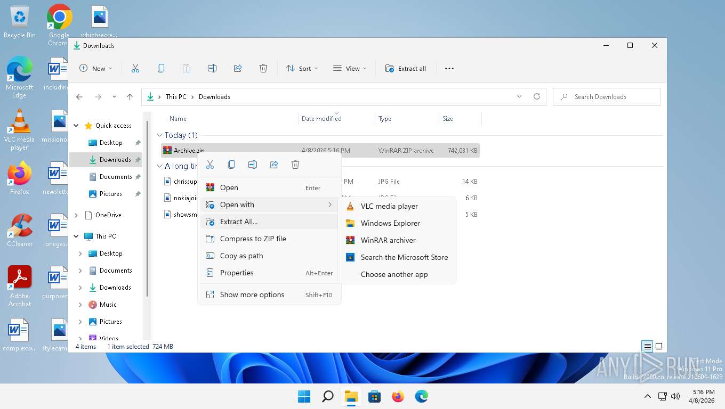
Task: Choose WinRAR archiver in Open with submenu
Action: pos(397,240)
